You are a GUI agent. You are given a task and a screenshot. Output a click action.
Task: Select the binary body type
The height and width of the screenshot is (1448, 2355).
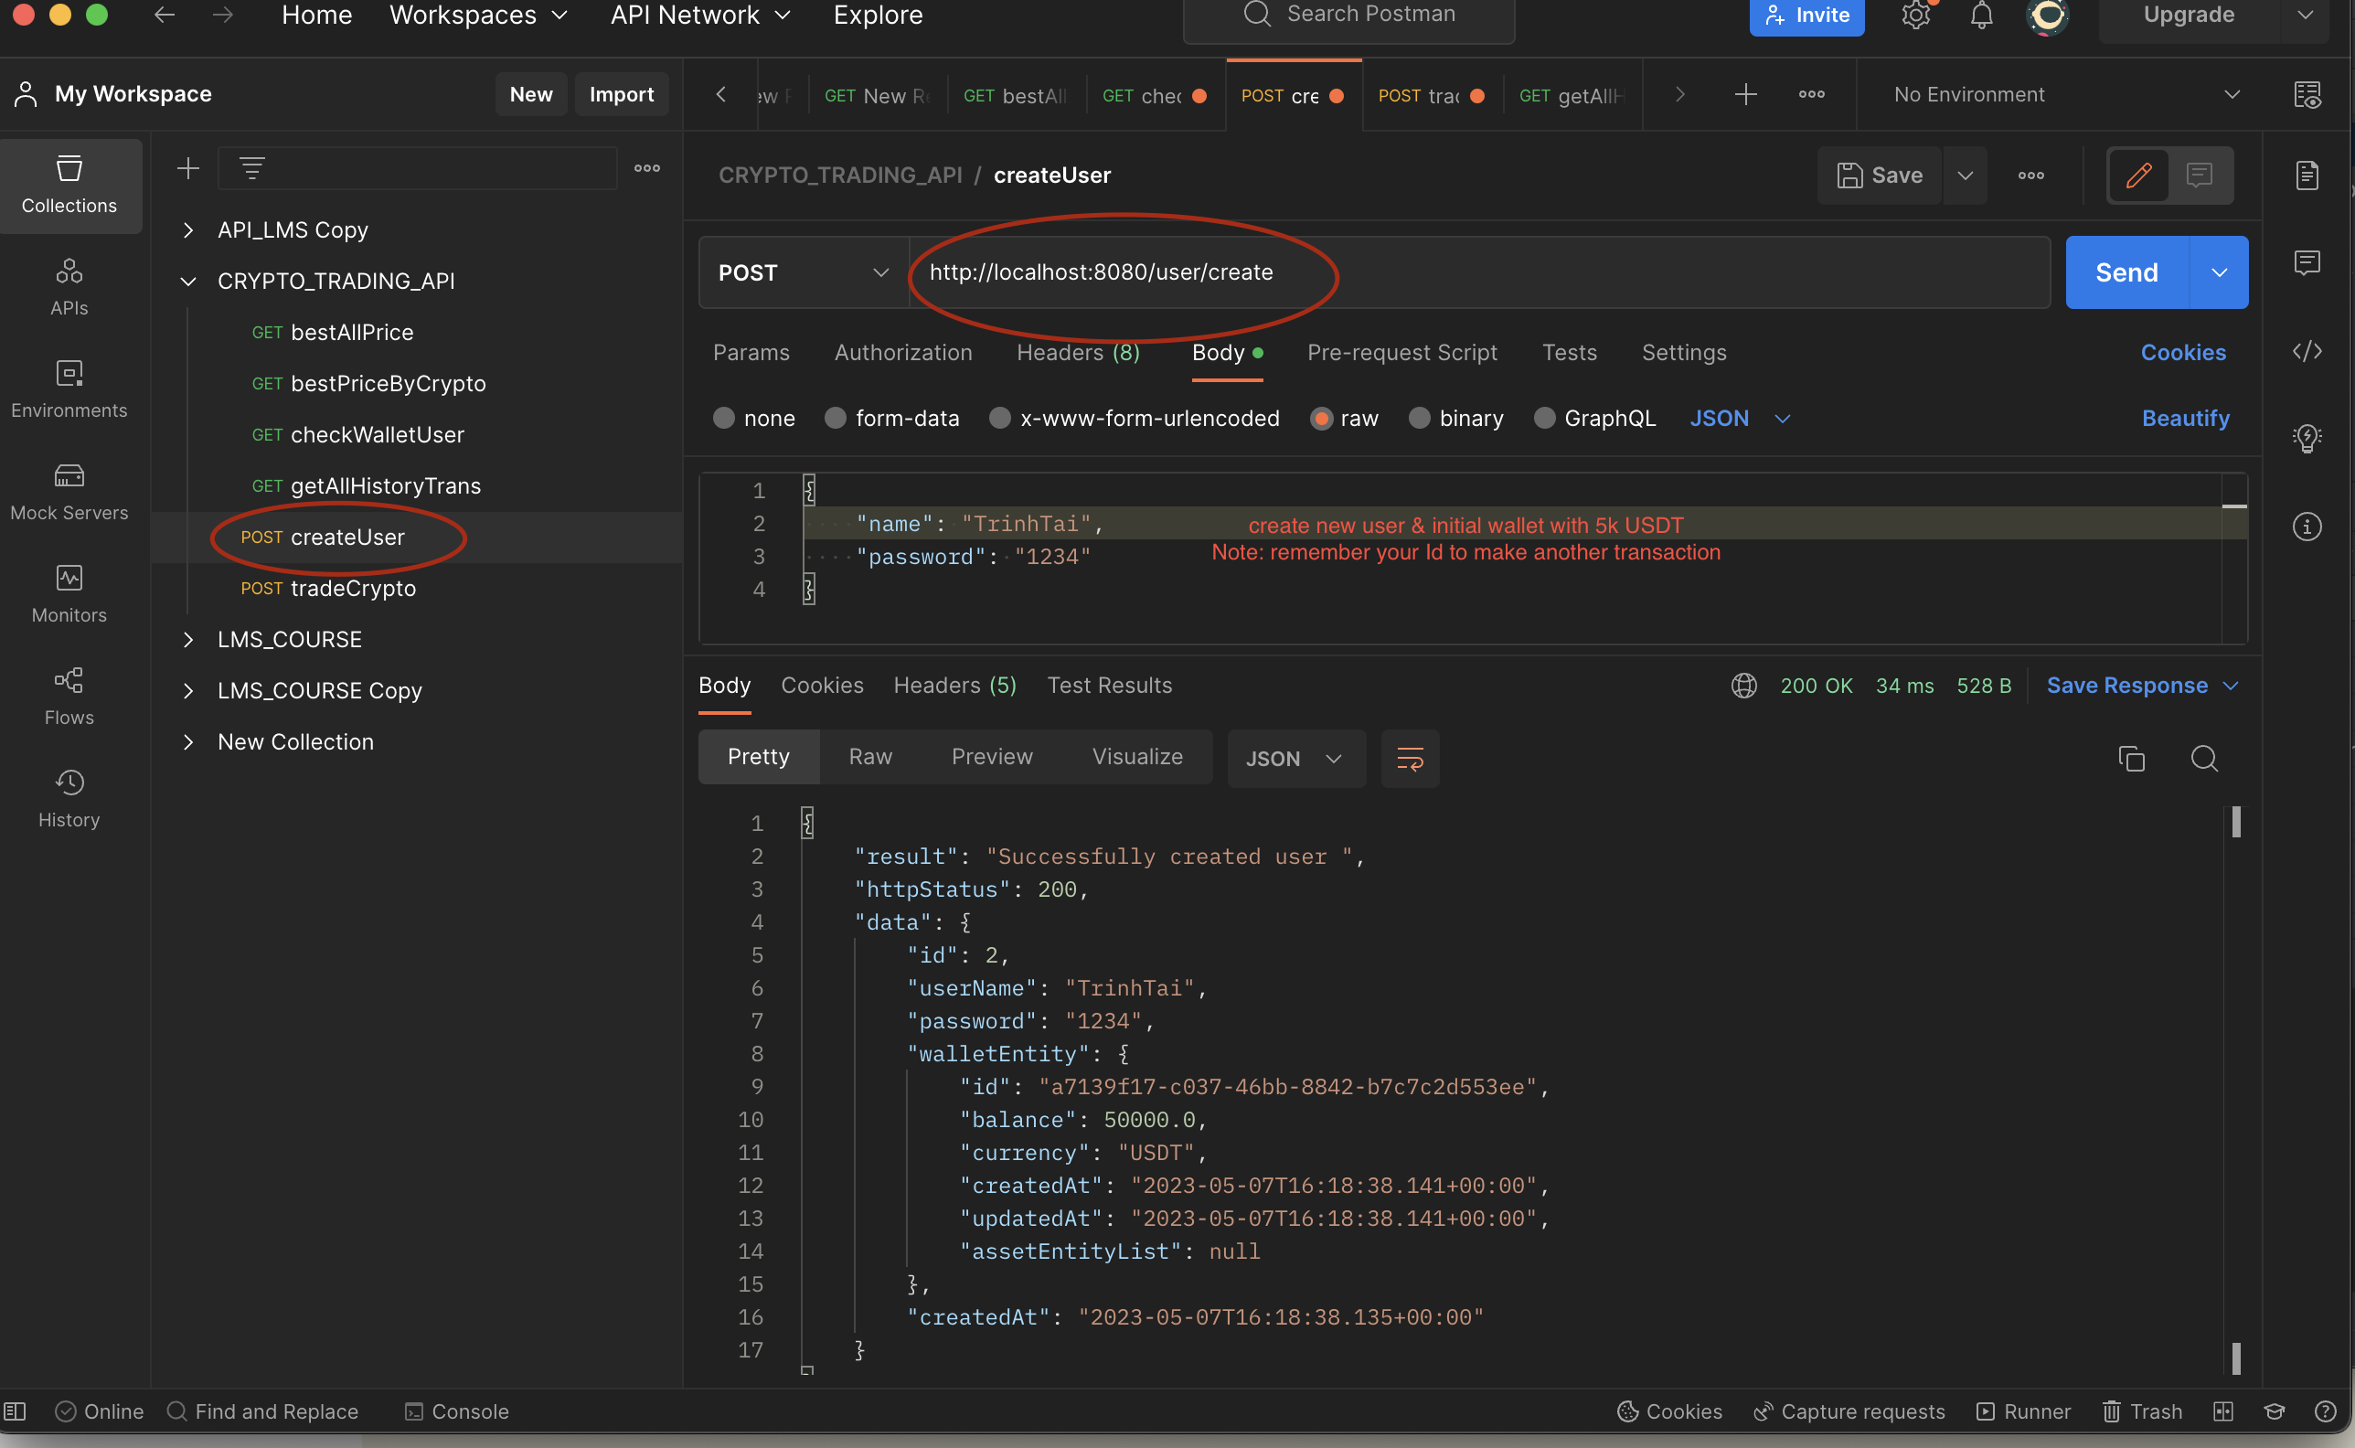pos(1420,418)
